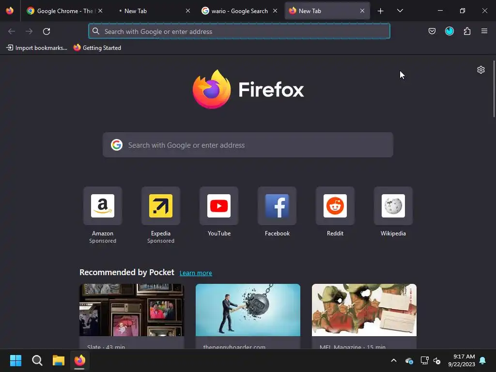Open a new tab with plus button
Viewport: 496px width, 372px height.
coord(381,11)
